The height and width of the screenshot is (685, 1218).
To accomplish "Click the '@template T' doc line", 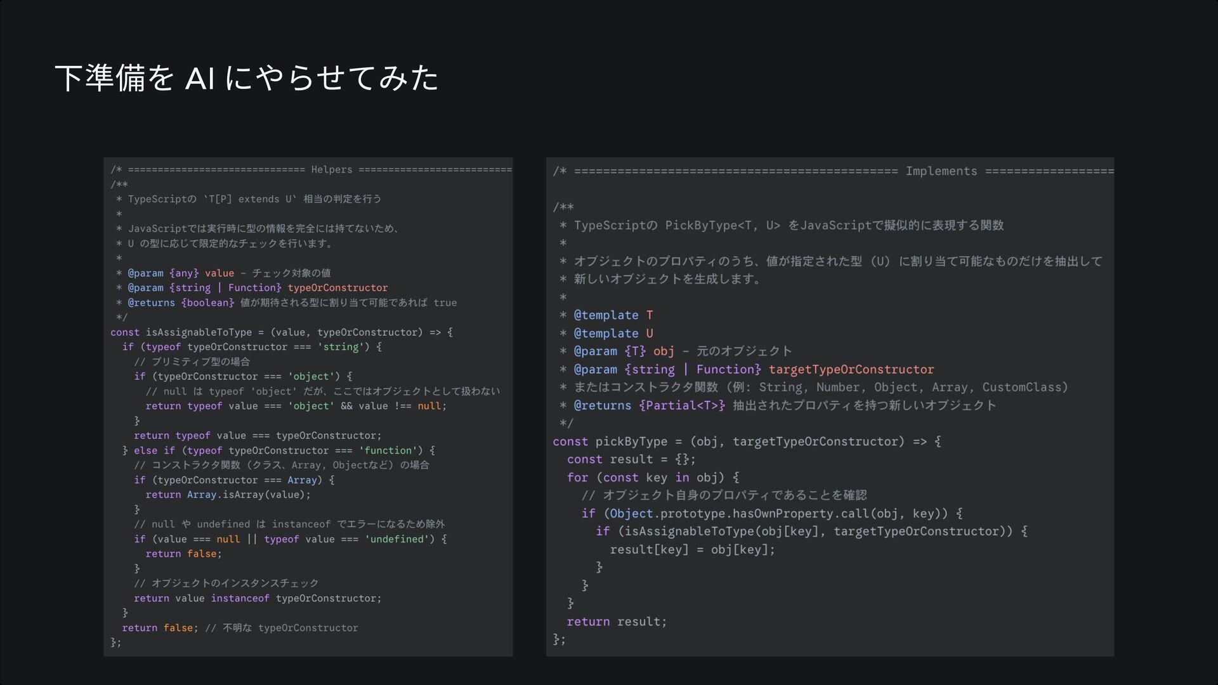I will tap(613, 315).
